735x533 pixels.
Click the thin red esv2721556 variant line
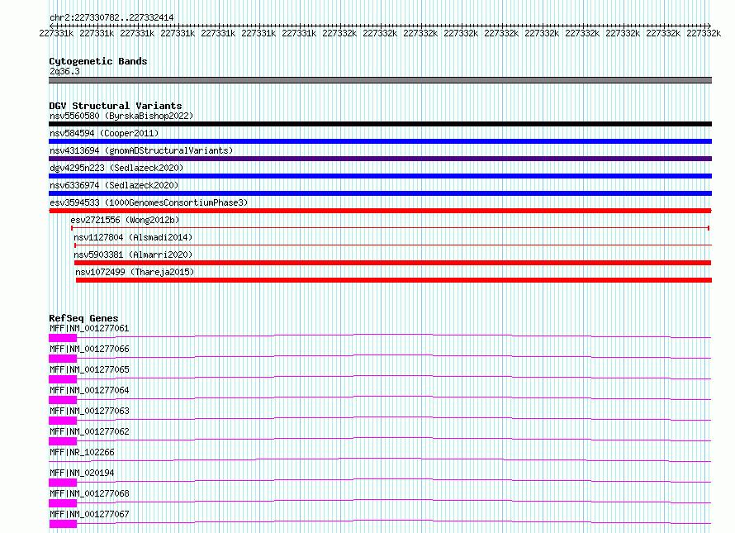tap(390, 228)
